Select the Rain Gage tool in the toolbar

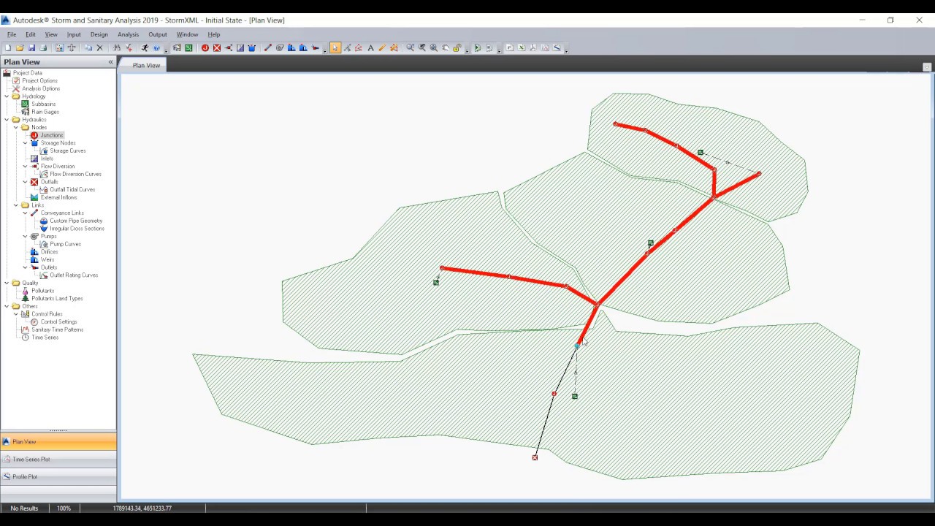(x=177, y=48)
